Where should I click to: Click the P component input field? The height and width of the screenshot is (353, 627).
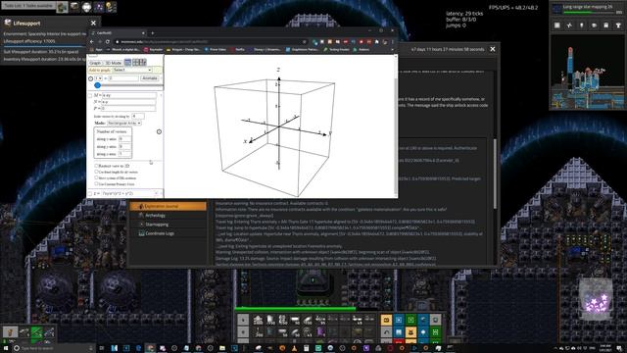[129, 109]
